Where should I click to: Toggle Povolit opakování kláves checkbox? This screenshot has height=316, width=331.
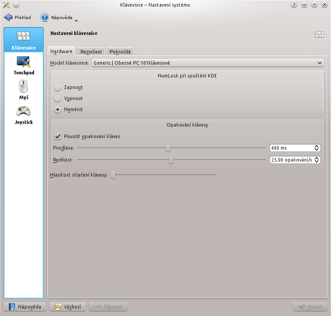point(57,136)
